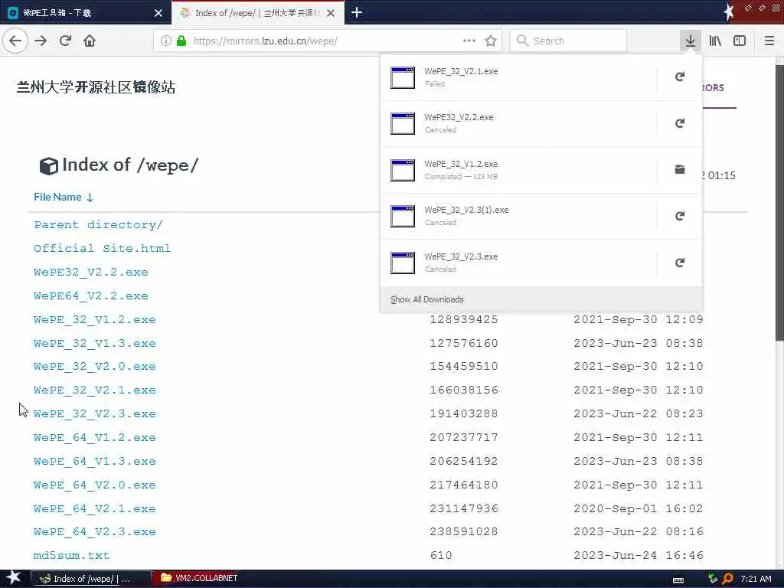This screenshot has width=784, height=588.
Task: Open Official Site.html link
Action: [x=102, y=249]
